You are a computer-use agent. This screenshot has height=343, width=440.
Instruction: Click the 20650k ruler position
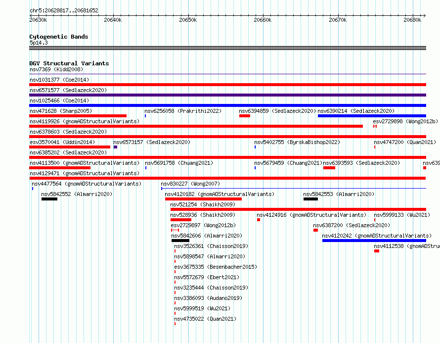pyautogui.click(x=188, y=20)
